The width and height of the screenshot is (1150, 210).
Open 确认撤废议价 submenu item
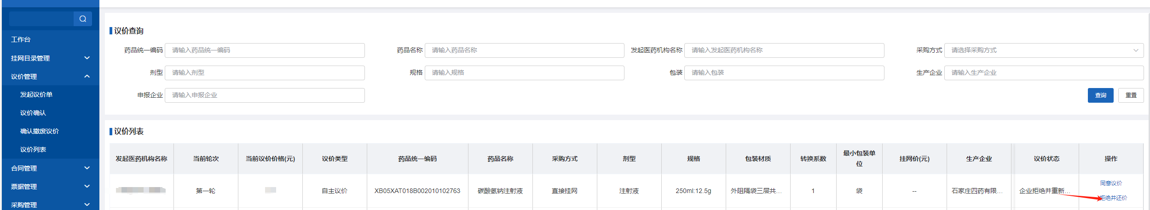[40, 131]
